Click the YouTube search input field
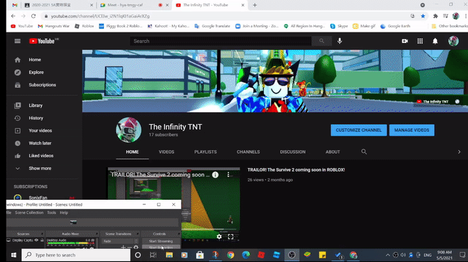 tap(221, 41)
